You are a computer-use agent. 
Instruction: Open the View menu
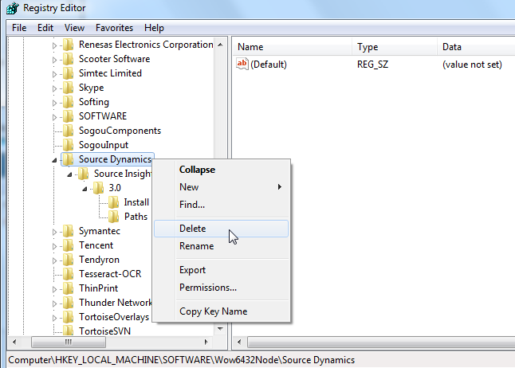[74, 28]
